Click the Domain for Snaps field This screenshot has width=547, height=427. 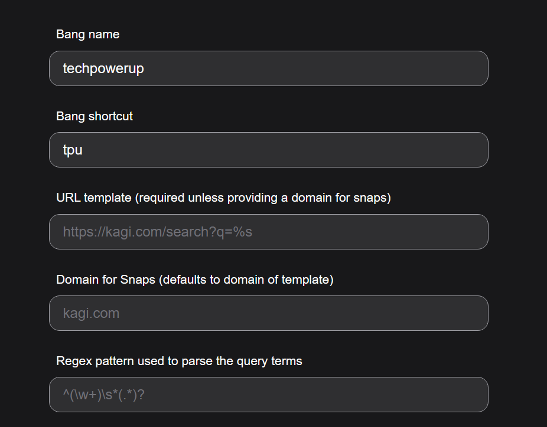268,313
